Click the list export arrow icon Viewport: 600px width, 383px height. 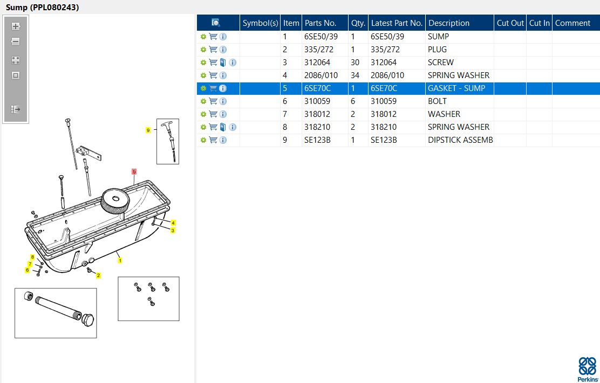point(16,109)
